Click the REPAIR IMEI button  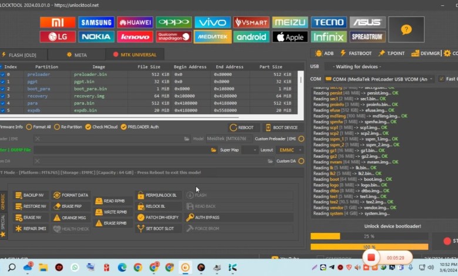click(31, 228)
